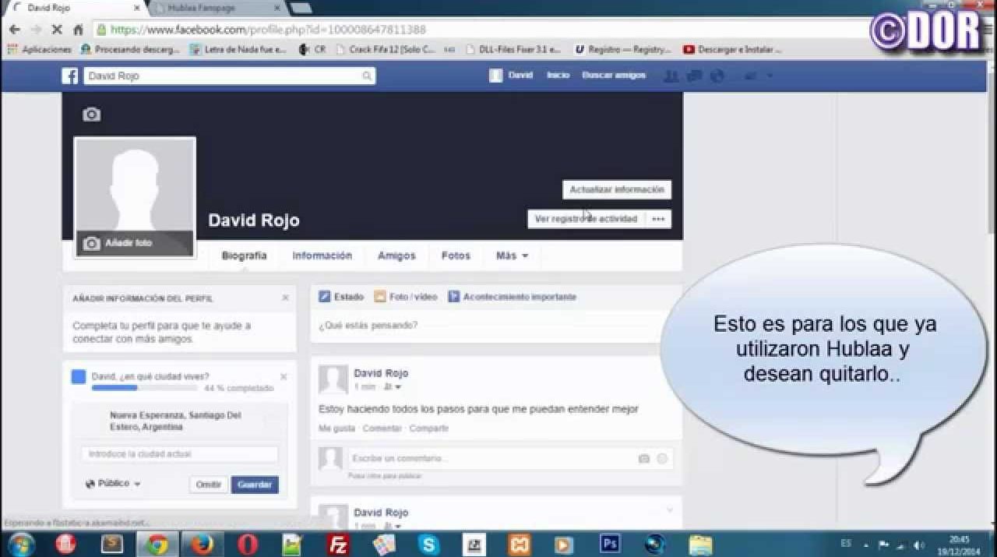Click the Guardar button
The width and height of the screenshot is (997, 557).
point(255,485)
